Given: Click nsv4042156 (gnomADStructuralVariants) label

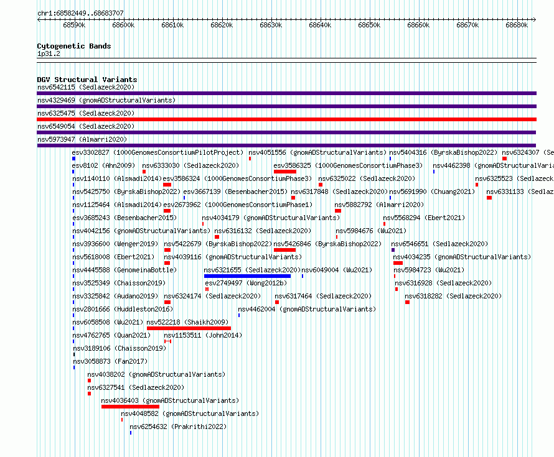Looking at the screenshot, I should point(141,231).
